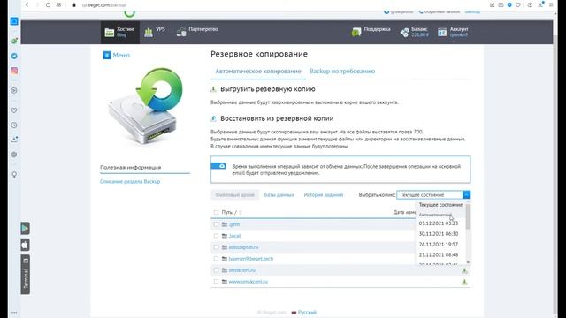Image resolution: width=566 pixels, height=318 pixels.
Task: Open the lysenkn9.beget.tech folder link
Action: (x=251, y=259)
